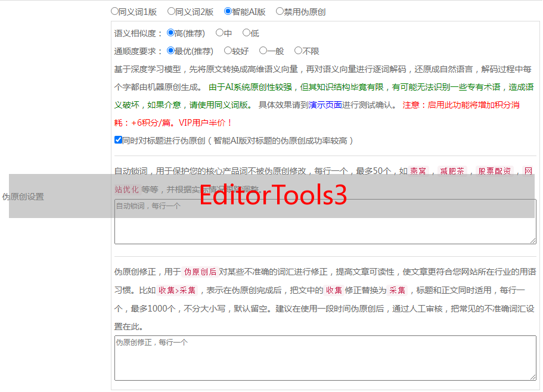Set 通顺度要求 to 一般
This screenshot has width=543, height=392.
(x=263, y=51)
